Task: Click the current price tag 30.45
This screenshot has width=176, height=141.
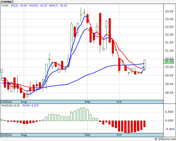Action: tap(169, 61)
